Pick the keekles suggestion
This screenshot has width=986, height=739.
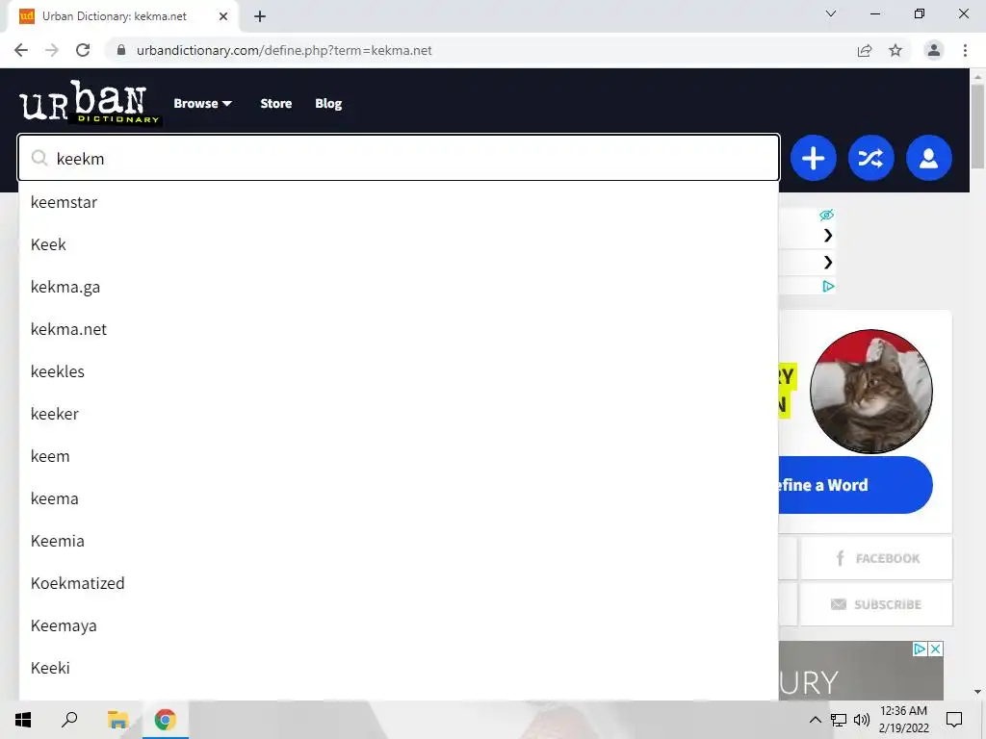(399, 371)
